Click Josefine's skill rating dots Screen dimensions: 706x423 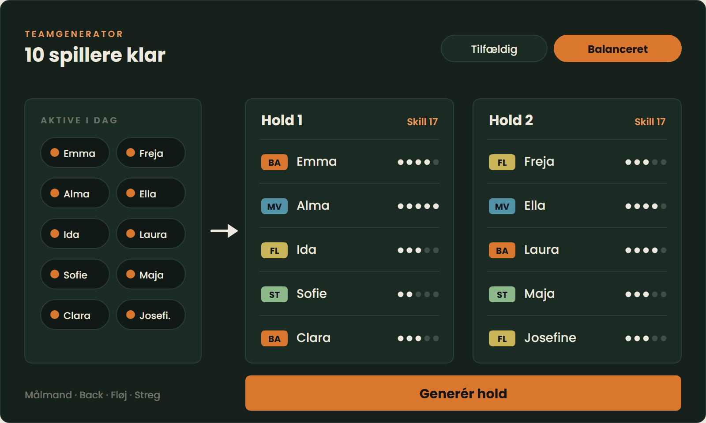pos(646,338)
